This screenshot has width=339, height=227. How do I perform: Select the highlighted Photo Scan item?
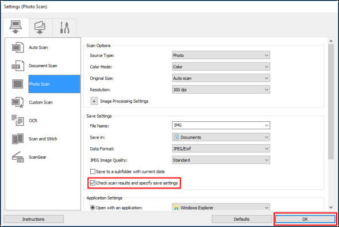point(54,84)
